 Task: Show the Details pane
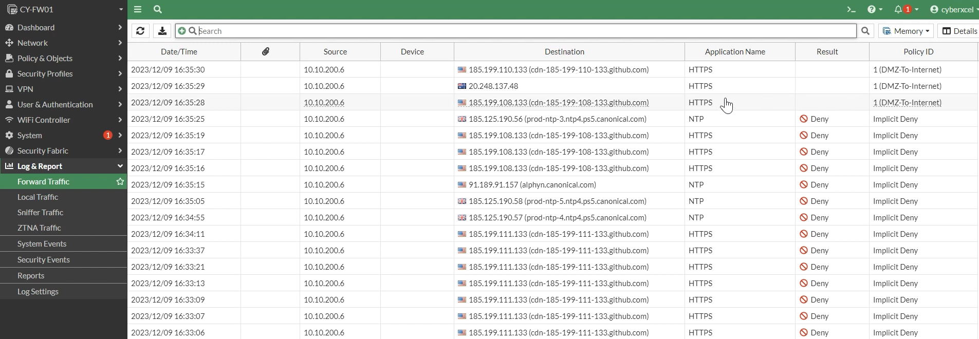[959, 31]
